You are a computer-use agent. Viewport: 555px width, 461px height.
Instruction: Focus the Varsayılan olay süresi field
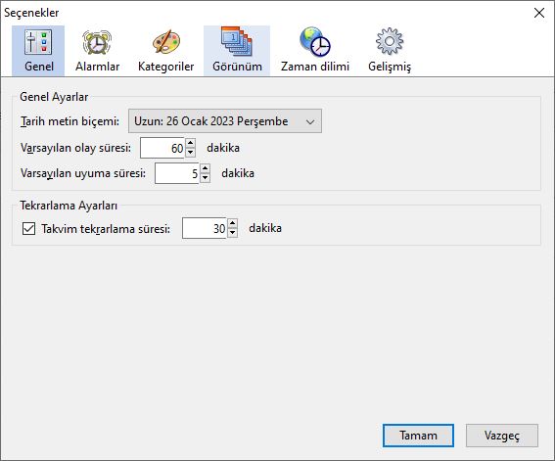[162, 148]
